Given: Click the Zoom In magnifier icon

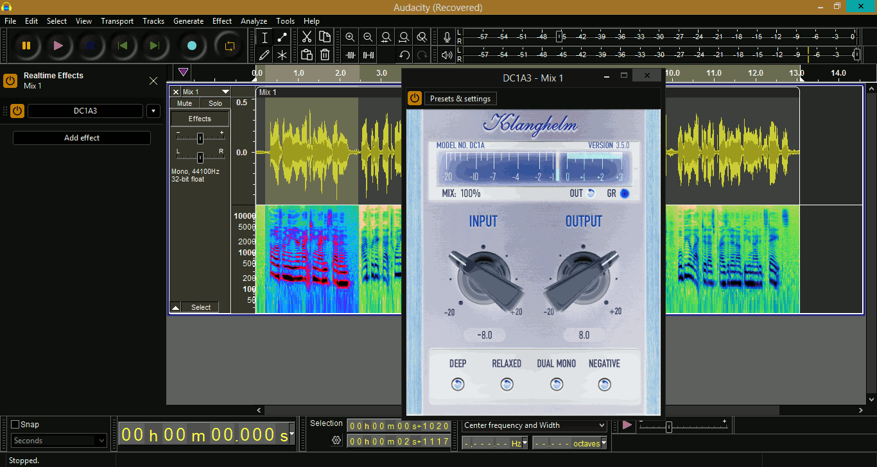Looking at the screenshot, I should pos(350,37).
